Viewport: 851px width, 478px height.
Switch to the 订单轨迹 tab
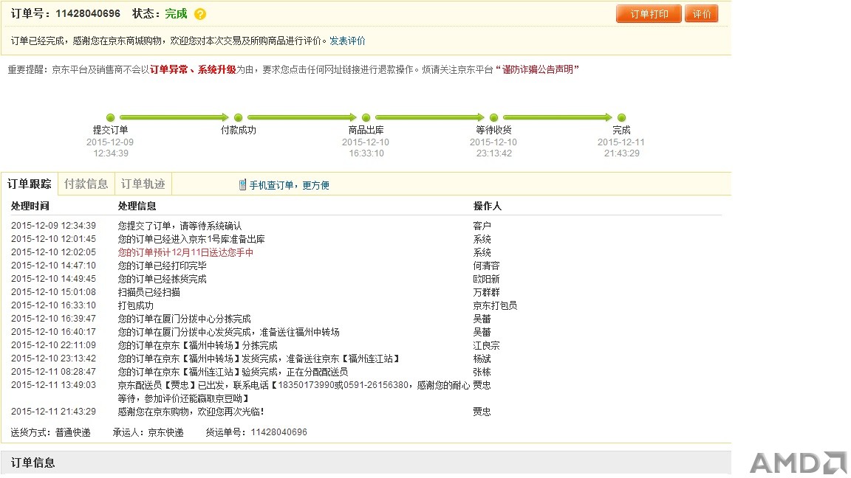143,184
